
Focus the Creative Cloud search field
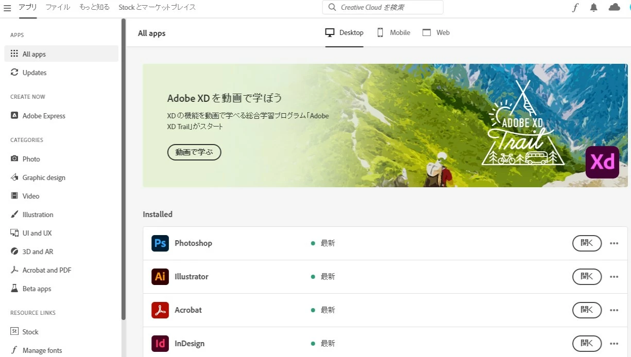coord(383,7)
